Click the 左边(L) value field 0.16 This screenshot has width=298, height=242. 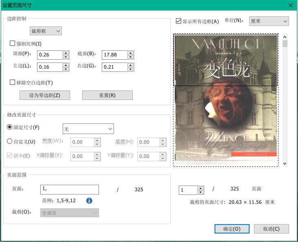tap(50, 67)
